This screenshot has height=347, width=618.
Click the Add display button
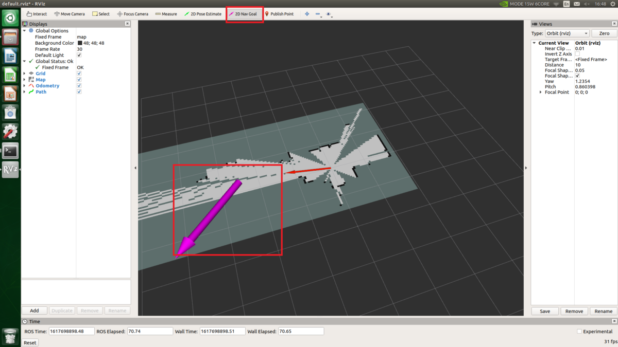point(34,310)
